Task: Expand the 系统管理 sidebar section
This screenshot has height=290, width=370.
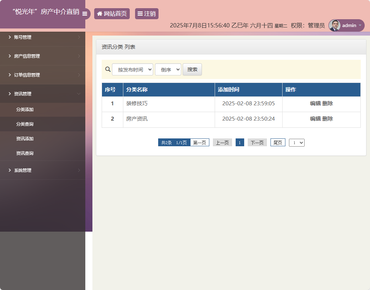Action: pos(43,170)
